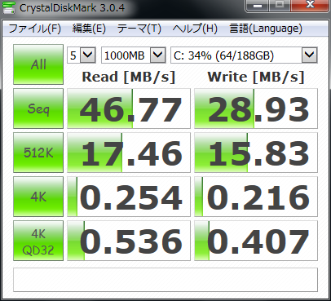Open the テーマ(T) menu

pos(139,29)
